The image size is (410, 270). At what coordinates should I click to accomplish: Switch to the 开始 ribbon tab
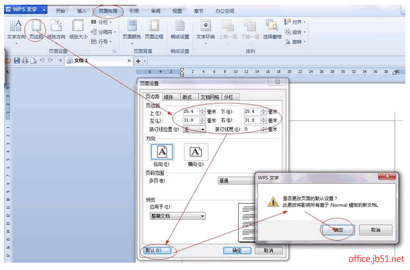[x=60, y=11]
